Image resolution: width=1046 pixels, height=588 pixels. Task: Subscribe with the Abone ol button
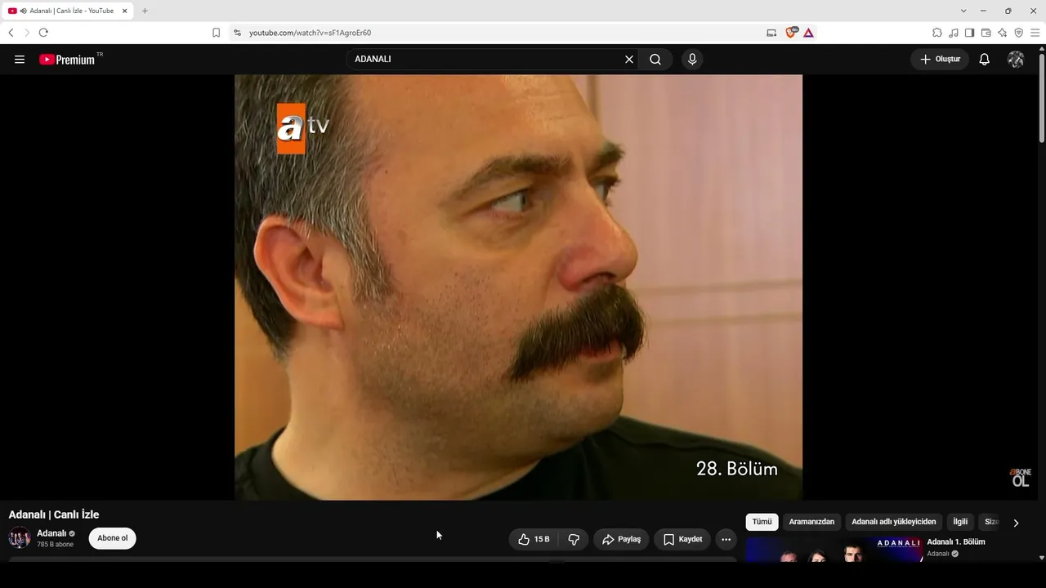pos(113,538)
